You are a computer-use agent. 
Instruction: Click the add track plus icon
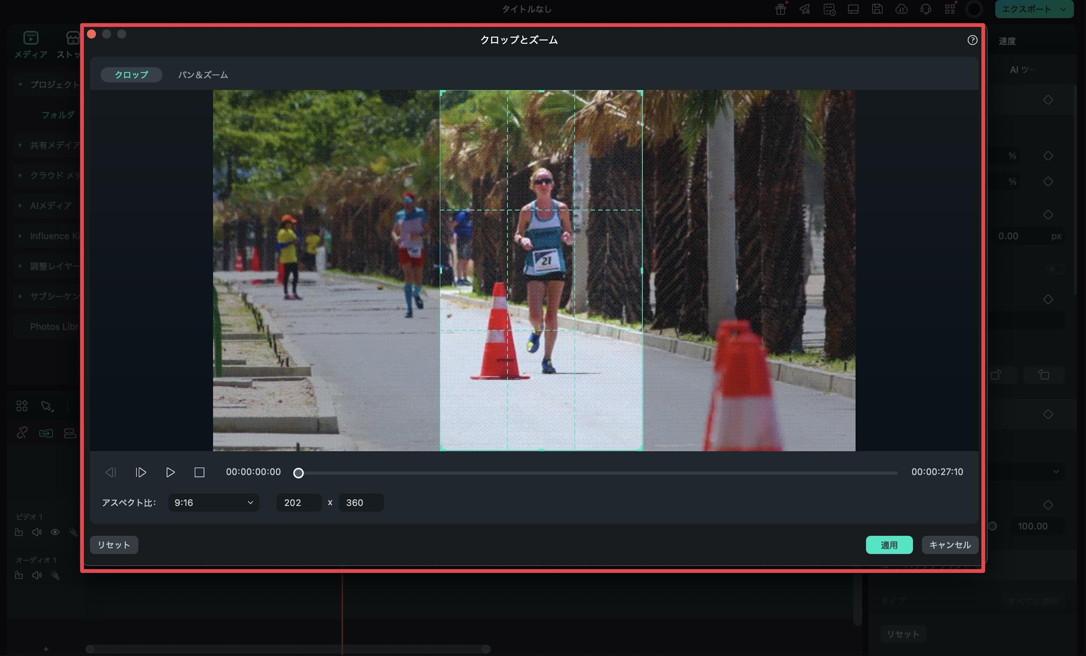pos(46,649)
